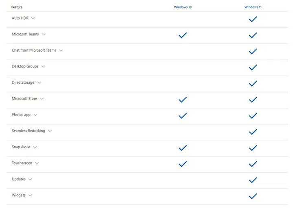The height and width of the screenshot is (213, 293).
Task: Expand the Desktop Groups row
Action: click(x=43, y=67)
